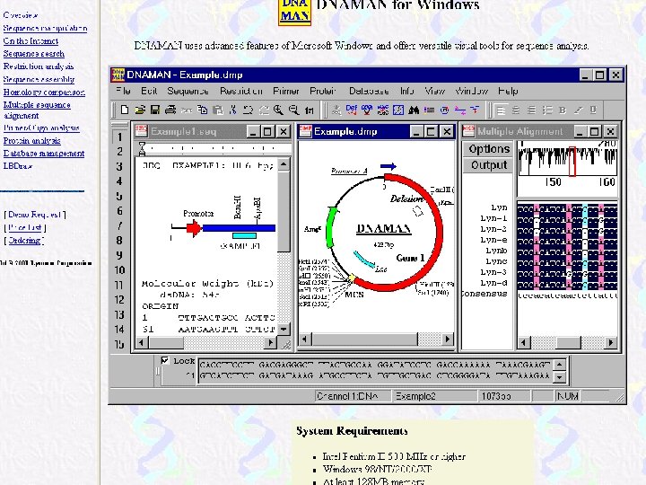
Task: Click the red position marker in alignment graph
Action: (x=572, y=162)
